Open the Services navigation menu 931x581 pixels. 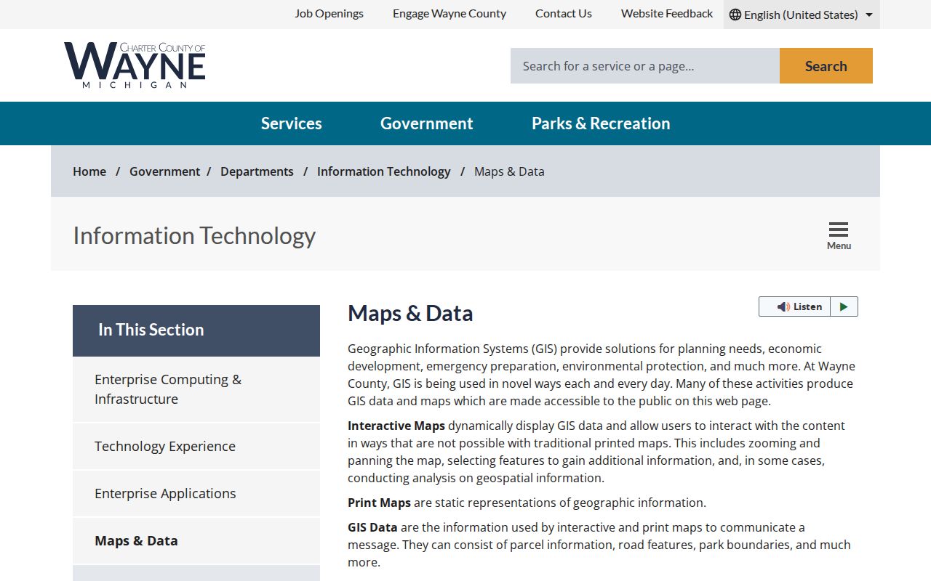coord(292,123)
